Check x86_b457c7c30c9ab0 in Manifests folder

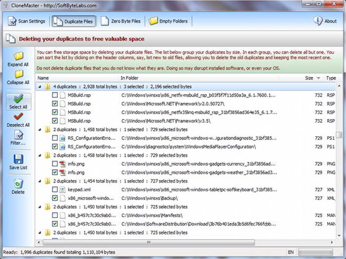55,216
